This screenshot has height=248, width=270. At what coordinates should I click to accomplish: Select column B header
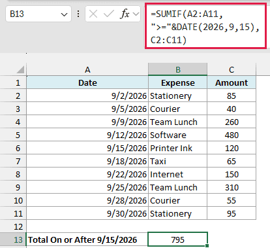point(178,69)
